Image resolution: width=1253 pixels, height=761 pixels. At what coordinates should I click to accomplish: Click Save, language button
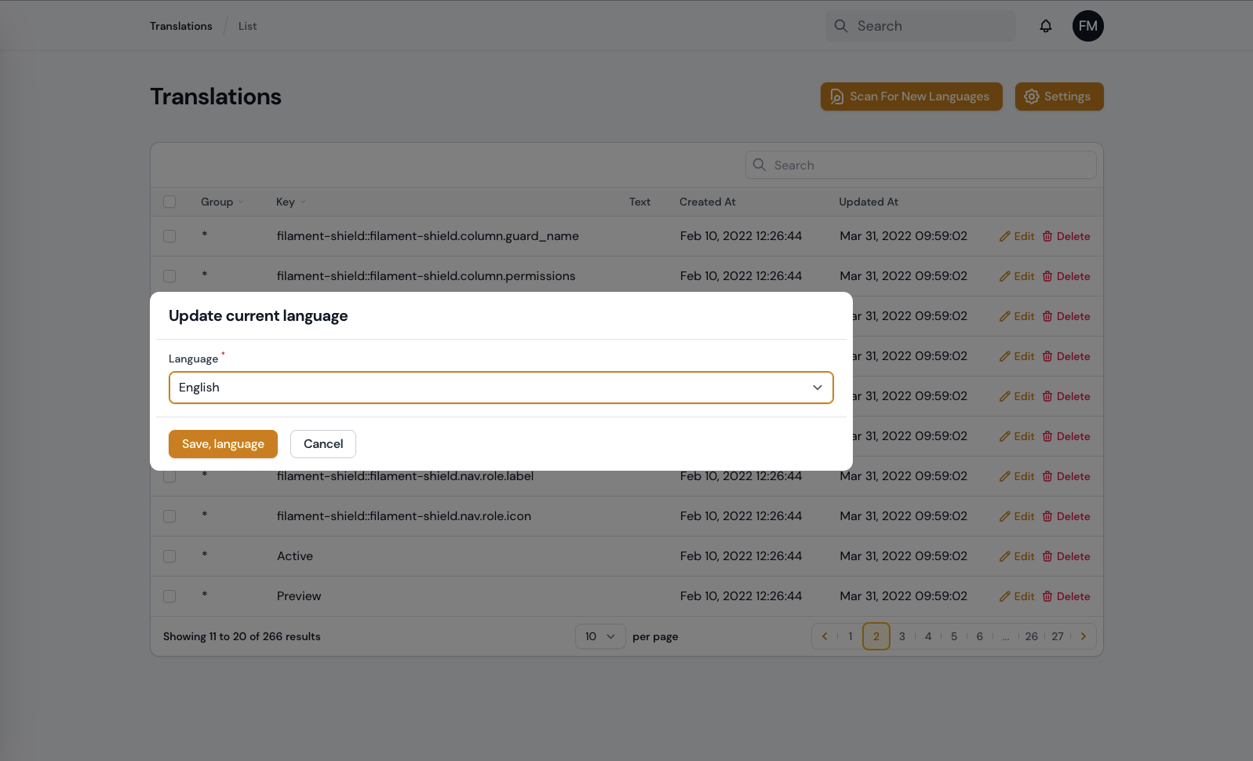click(x=223, y=444)
